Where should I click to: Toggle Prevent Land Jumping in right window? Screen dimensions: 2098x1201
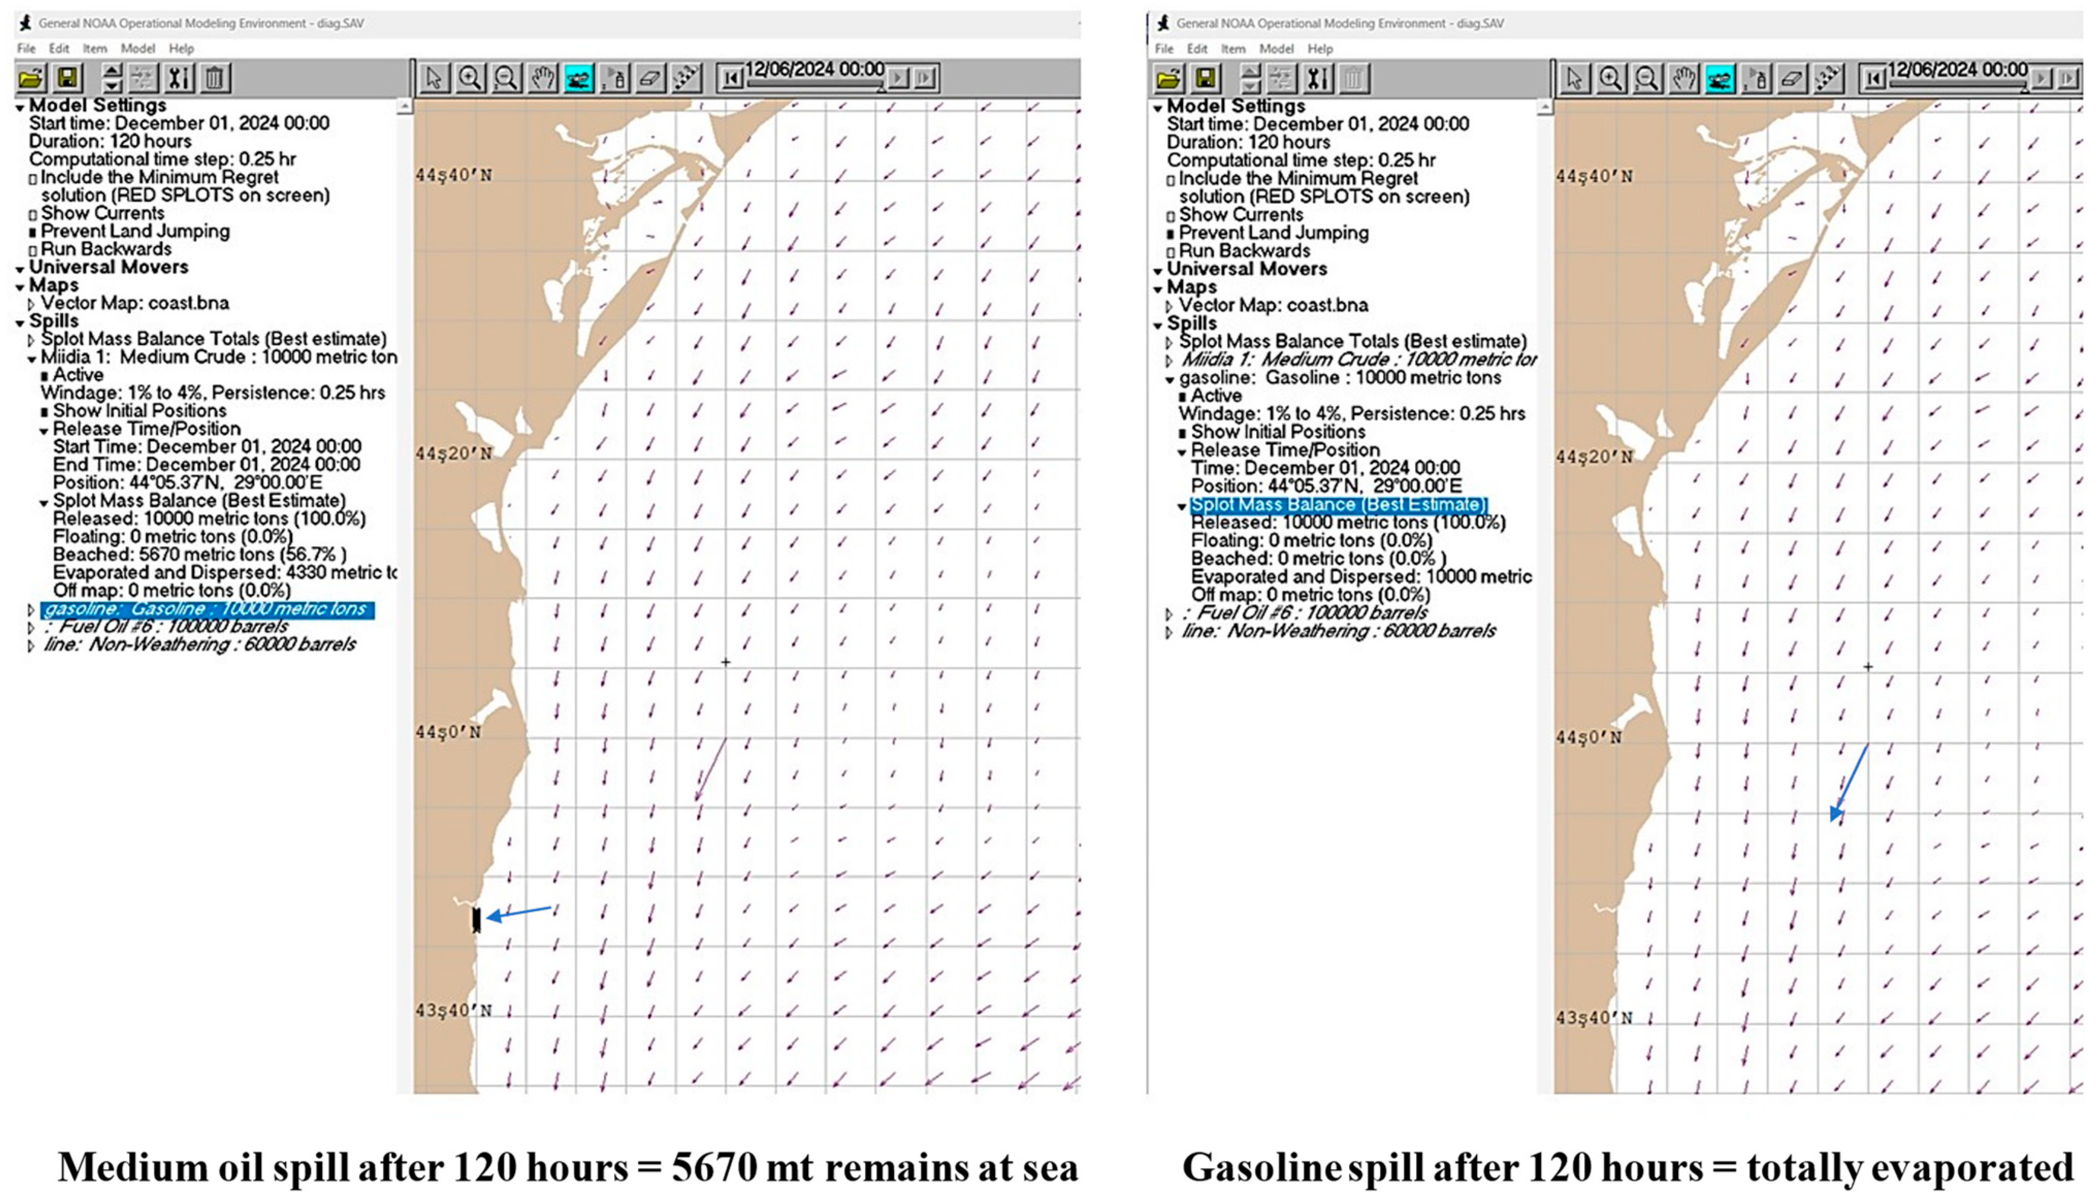click(x=1171, y=234)
